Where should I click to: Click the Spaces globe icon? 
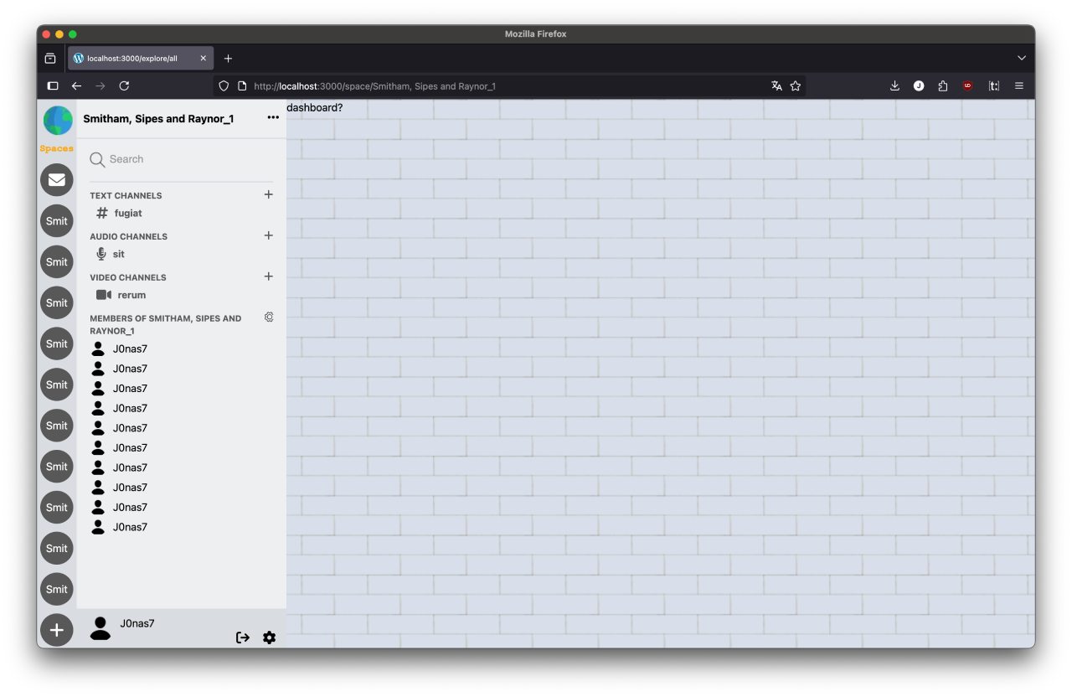[x=57, y=121]
